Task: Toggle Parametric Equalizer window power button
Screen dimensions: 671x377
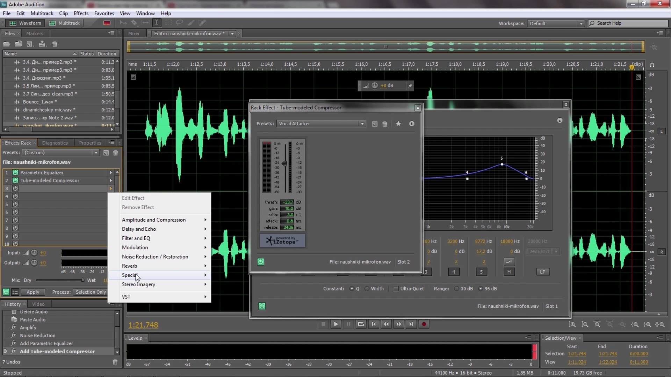Action: tap(262, 306)
